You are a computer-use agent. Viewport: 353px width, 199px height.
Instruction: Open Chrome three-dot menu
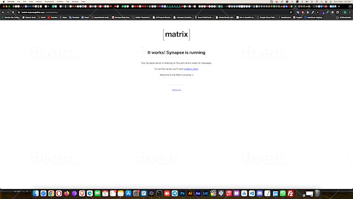tap(350, 12)
